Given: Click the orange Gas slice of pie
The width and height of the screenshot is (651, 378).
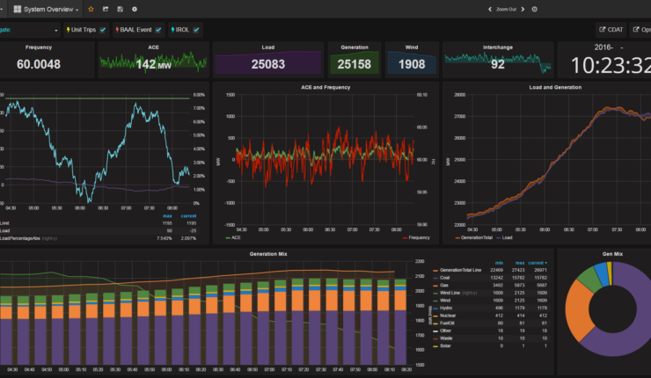Looking at the screenshot, I should [578, 309].
